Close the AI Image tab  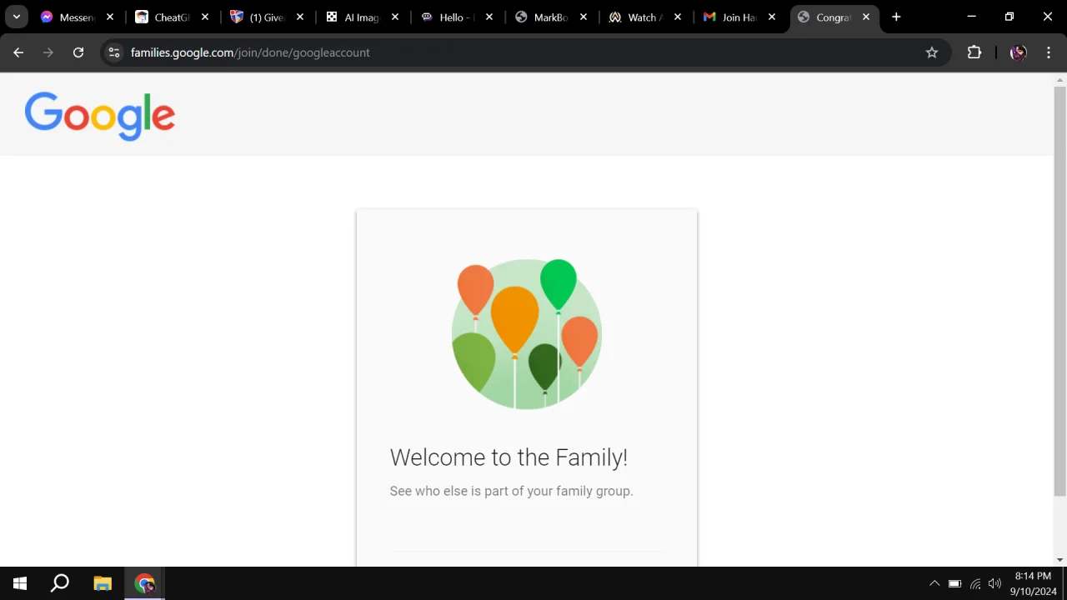point(395,17)
